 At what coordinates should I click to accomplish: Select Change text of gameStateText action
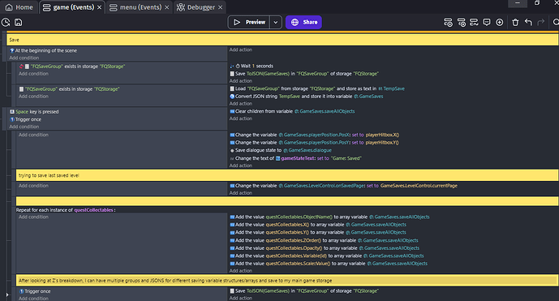coord(295,158)
